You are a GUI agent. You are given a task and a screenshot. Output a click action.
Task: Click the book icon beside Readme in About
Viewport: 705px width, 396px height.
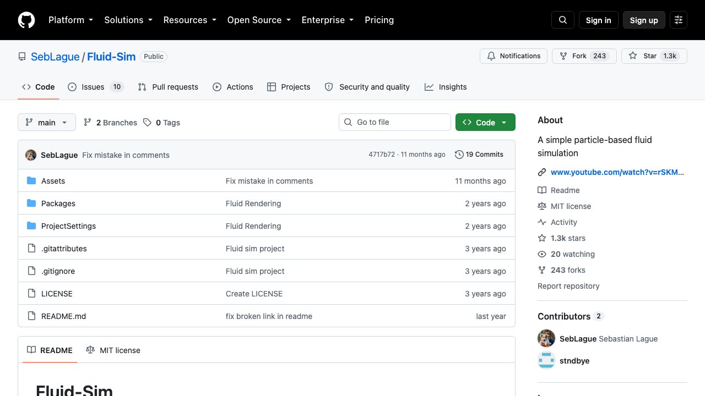(x=542, y=190)
